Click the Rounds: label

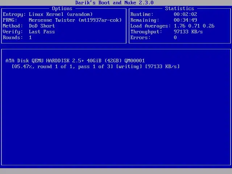click(x=13, y=37)
